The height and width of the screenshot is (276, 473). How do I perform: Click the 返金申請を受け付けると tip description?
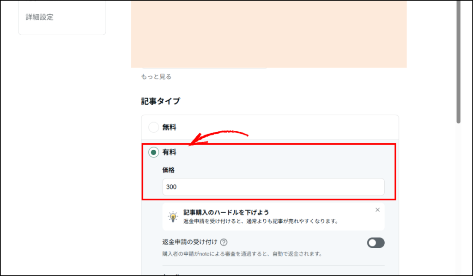[x=261, y=221]
